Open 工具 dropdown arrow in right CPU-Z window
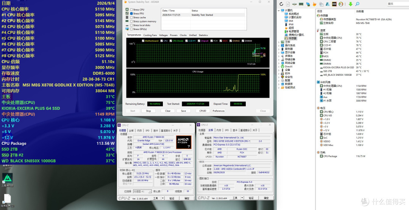 242,198
